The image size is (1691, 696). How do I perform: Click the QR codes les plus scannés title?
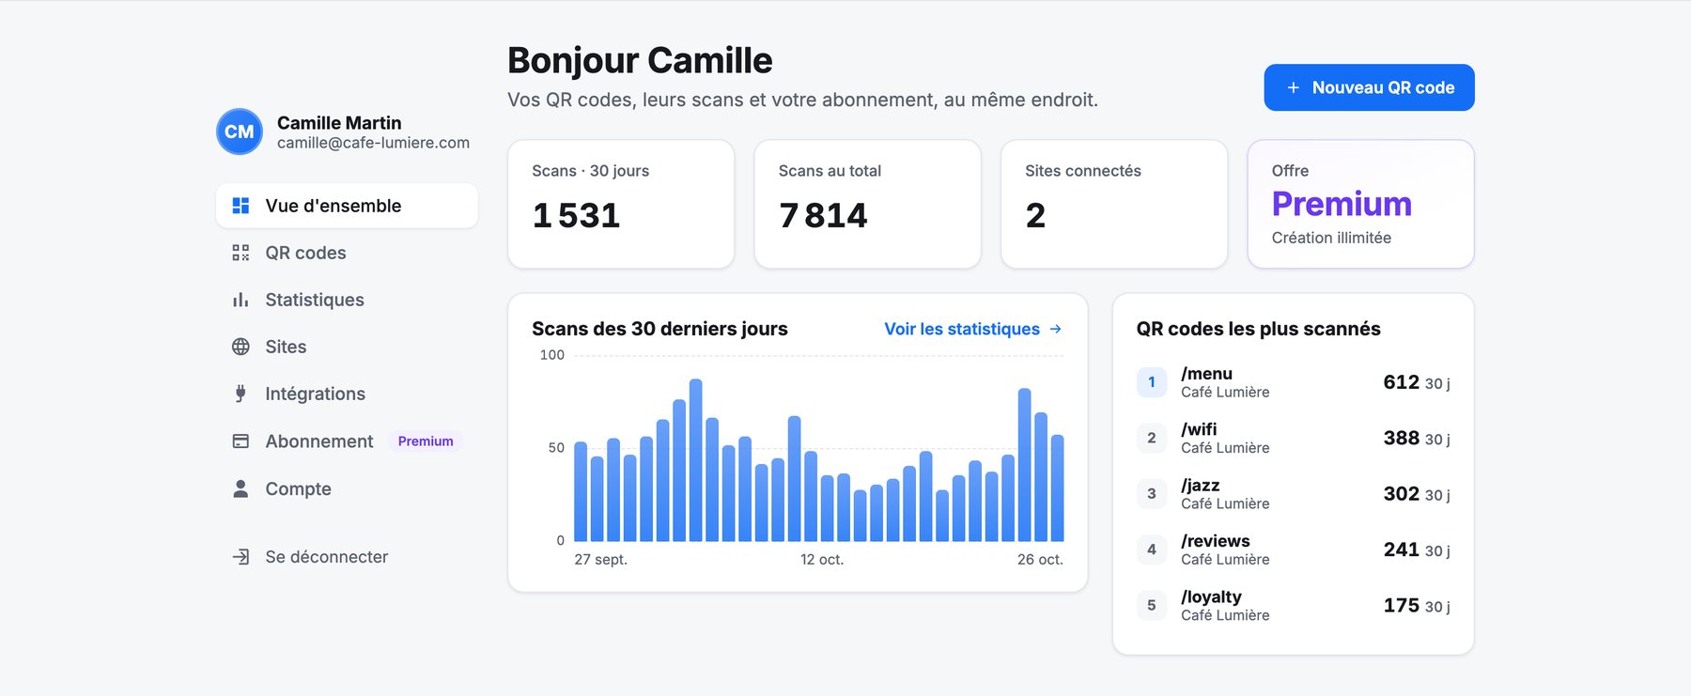coord(1258,329)
